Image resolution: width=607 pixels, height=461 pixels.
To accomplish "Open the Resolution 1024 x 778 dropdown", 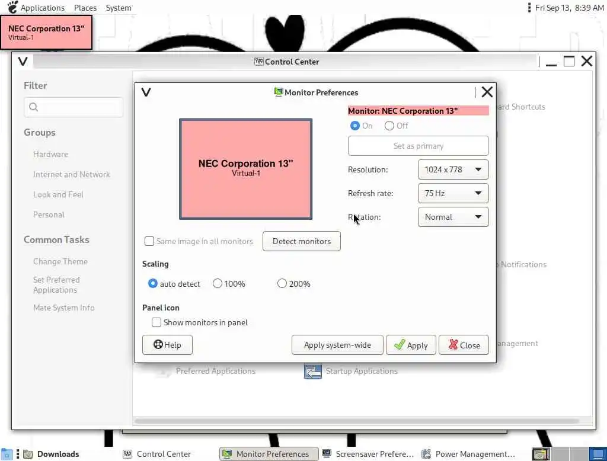I will [453, 169].
